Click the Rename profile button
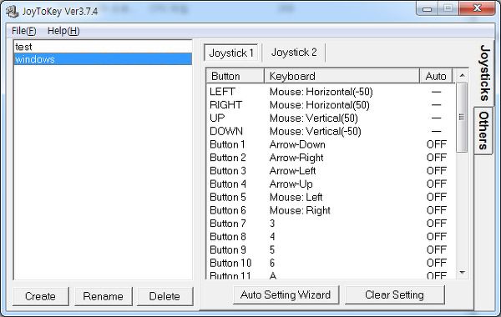Image resolution: width=501 pixels, height=317 pixels. pos(104,296)
